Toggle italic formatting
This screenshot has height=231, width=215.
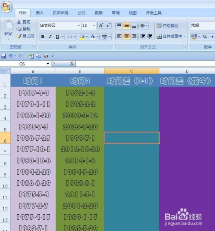coord(50,37)
